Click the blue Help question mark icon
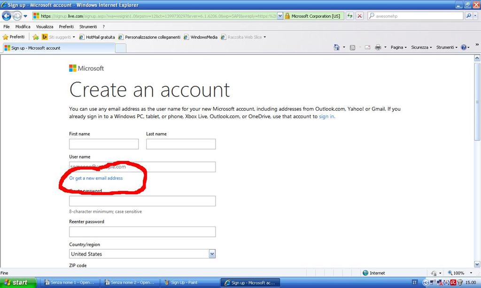This screenshot has height=288, width=481. click(464, 47)
